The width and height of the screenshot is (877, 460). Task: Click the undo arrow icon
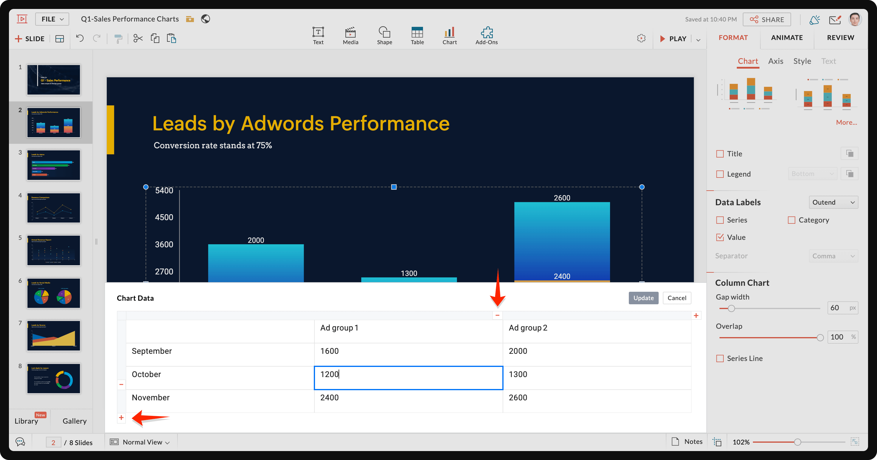pyautogui.click(x=80, y=38)
